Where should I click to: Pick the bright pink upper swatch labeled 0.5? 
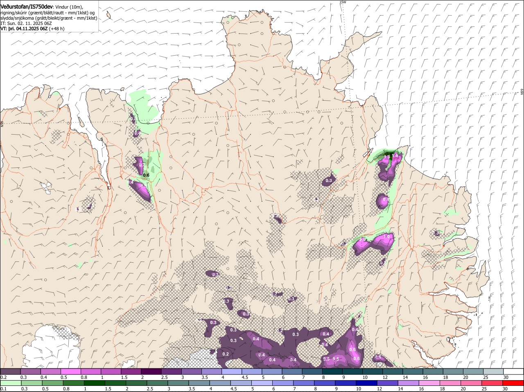(72, 371)
